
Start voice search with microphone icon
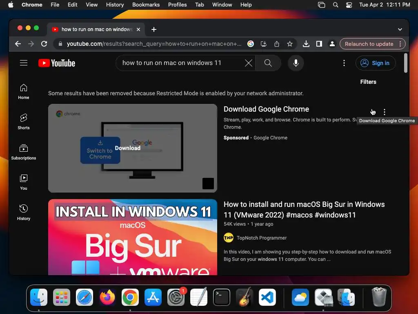(x=296, y=63)
